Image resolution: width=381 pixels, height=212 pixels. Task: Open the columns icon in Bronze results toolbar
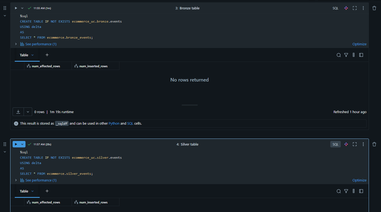tap(353, 55)
